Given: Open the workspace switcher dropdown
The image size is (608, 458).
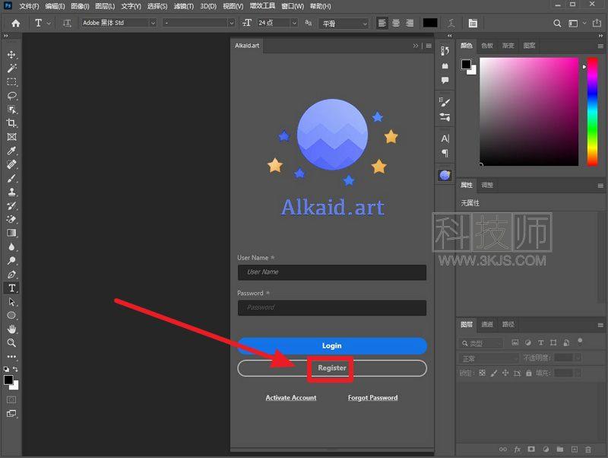Looking at the screenshot, I should pos(576,24).
